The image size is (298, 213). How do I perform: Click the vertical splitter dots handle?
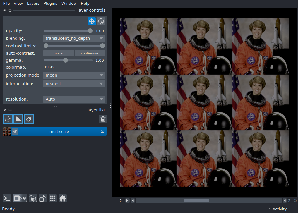point(110,106)
